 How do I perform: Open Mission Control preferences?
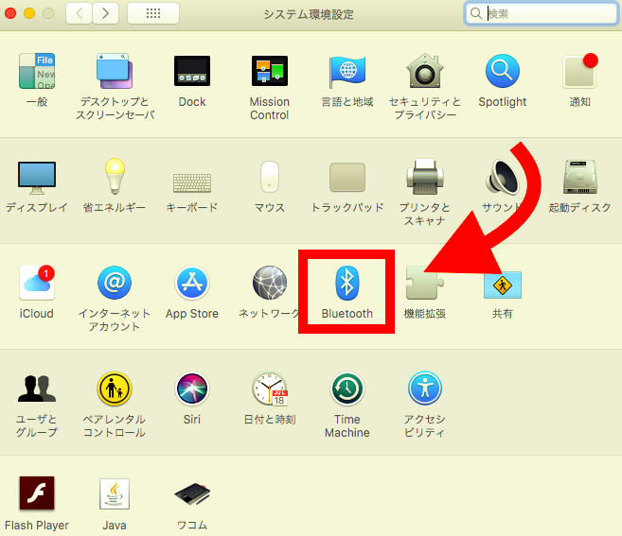[x=270, y=71]
